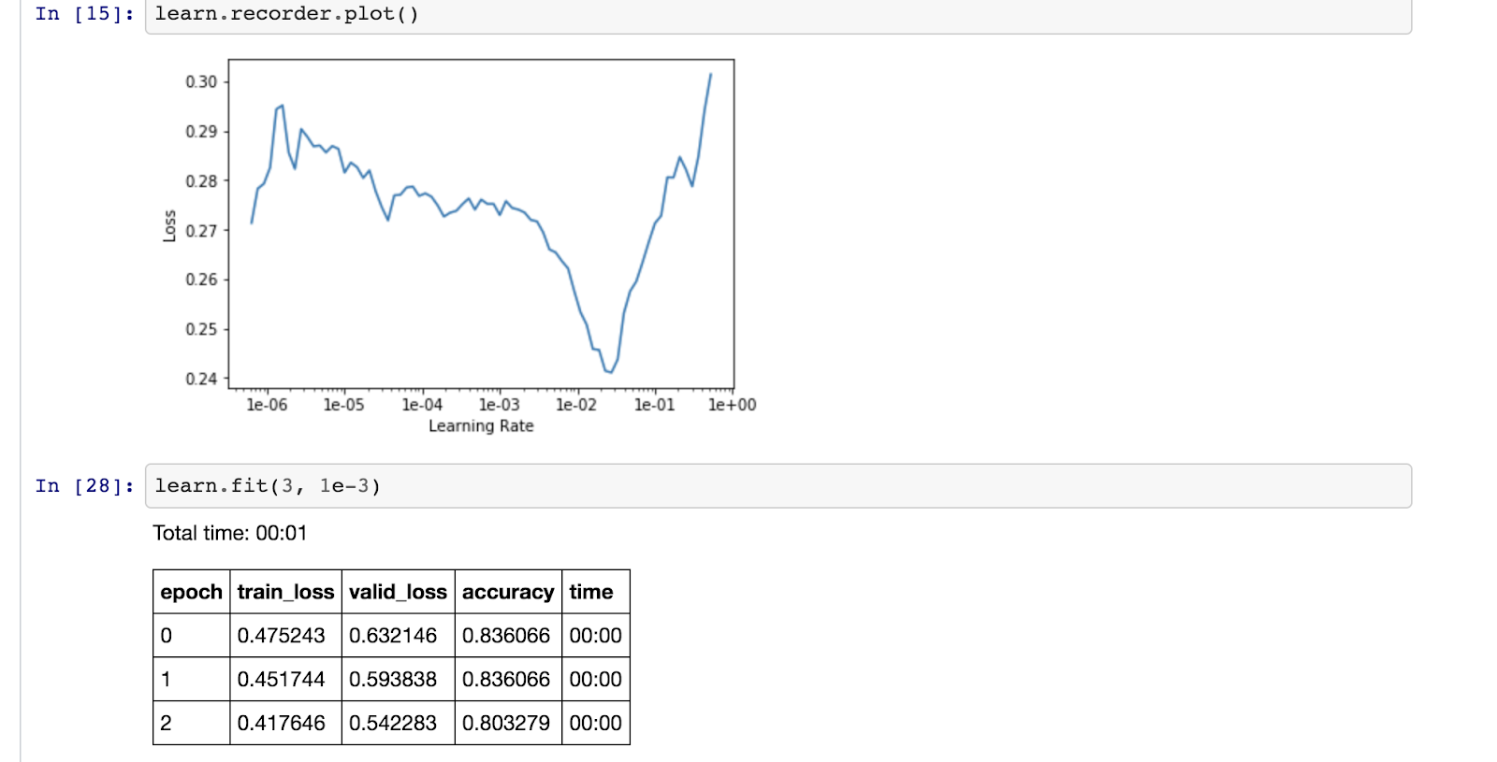Click the 'accuracy' column header
This screenshot has height=762, width=1497.
[508, 592]
